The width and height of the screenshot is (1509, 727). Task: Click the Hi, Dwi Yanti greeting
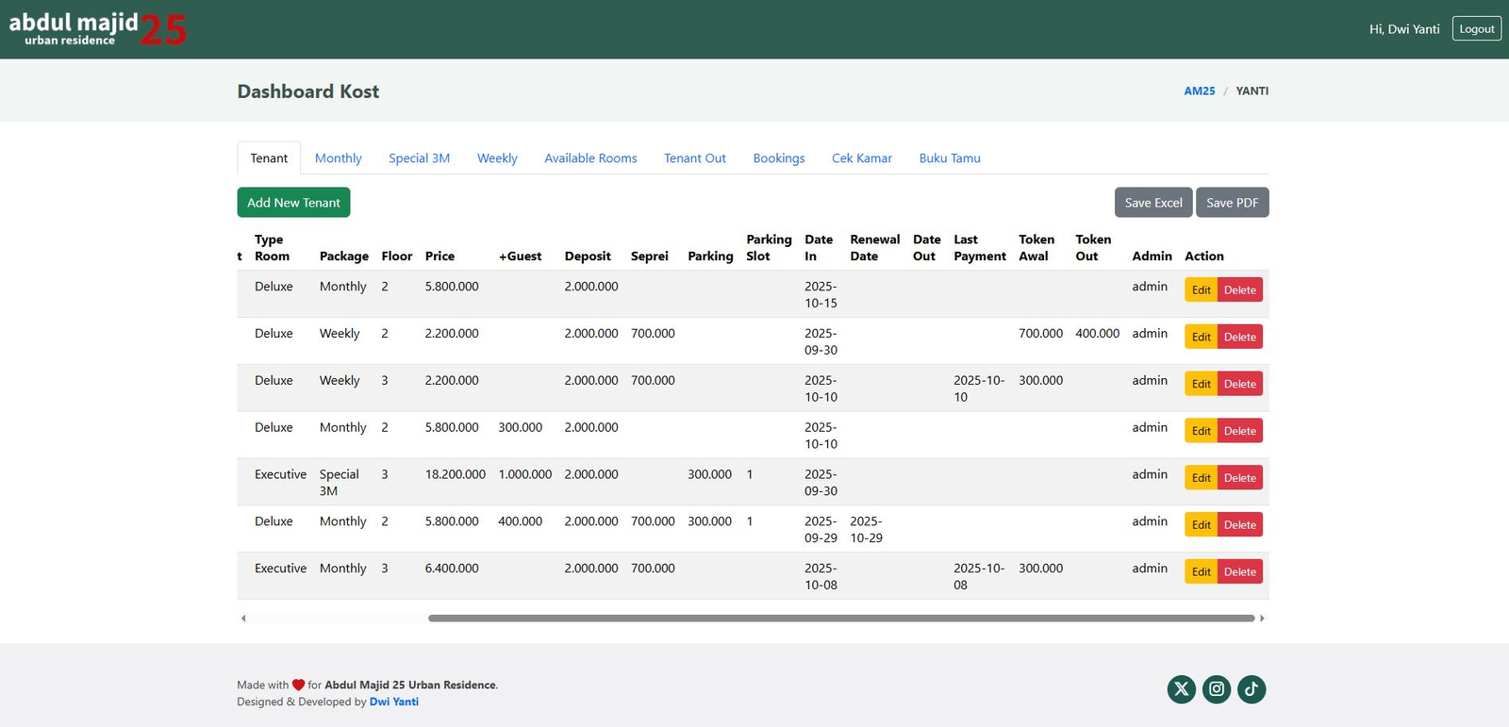[x=1404, y=29]
